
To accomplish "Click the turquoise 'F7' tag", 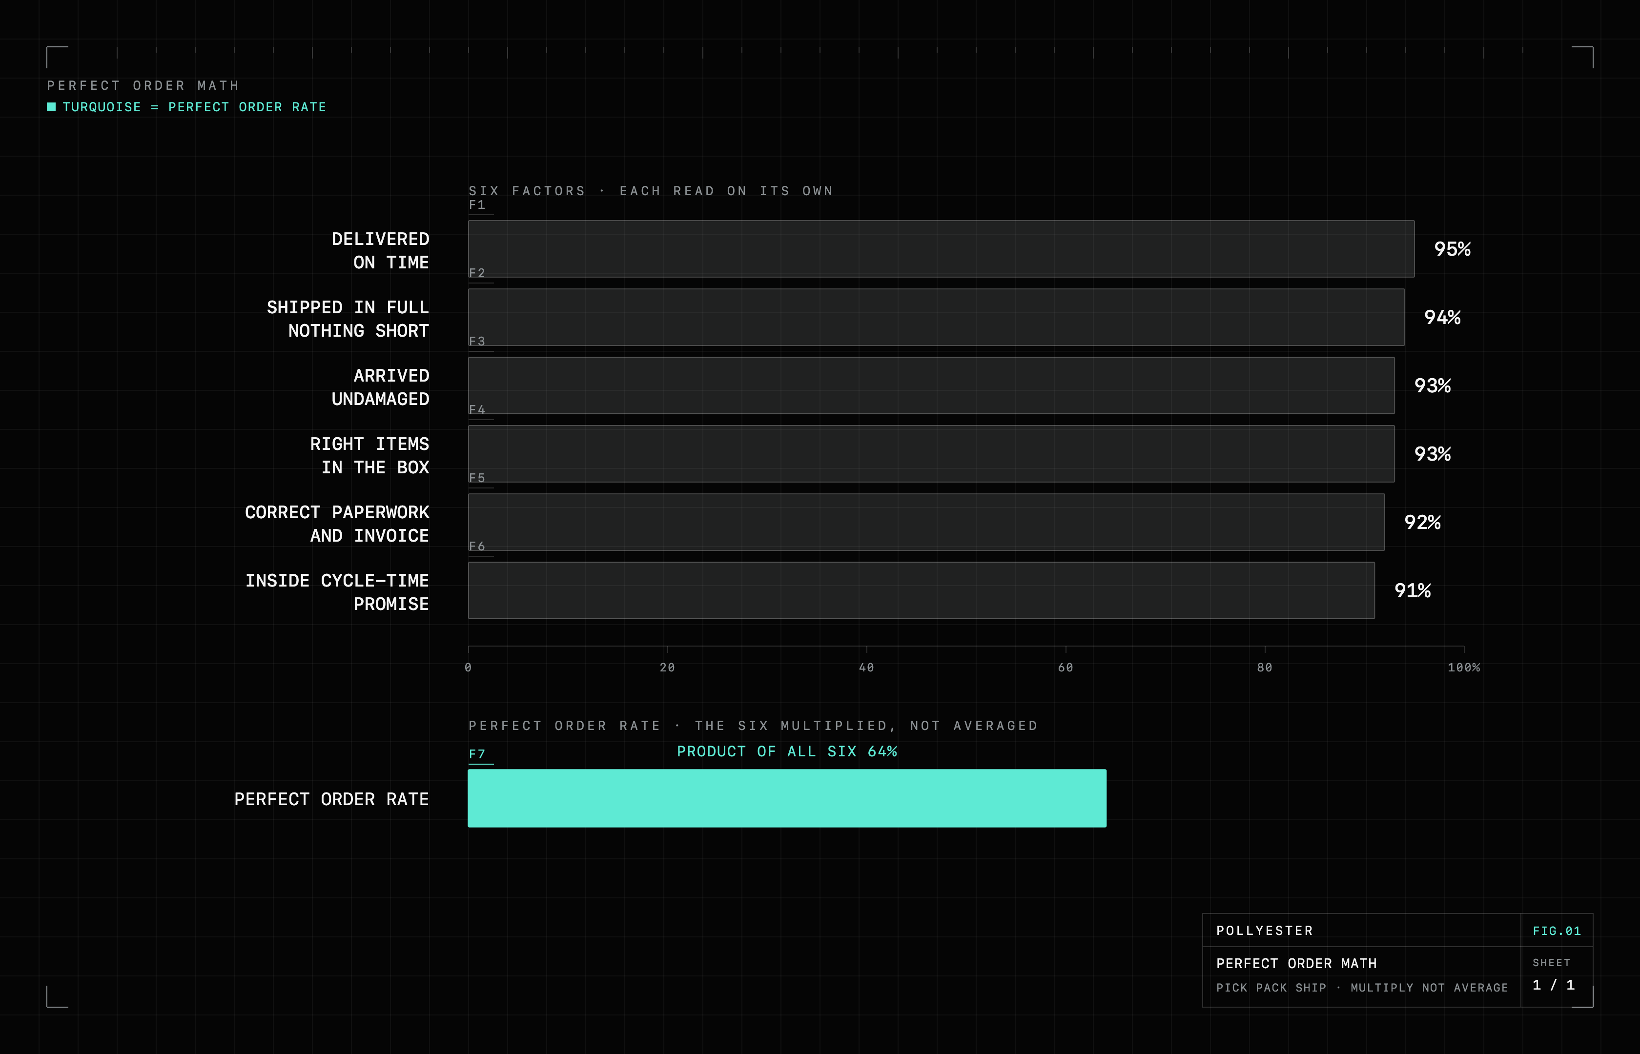I will pyautogui.click(x=477, y=754).
